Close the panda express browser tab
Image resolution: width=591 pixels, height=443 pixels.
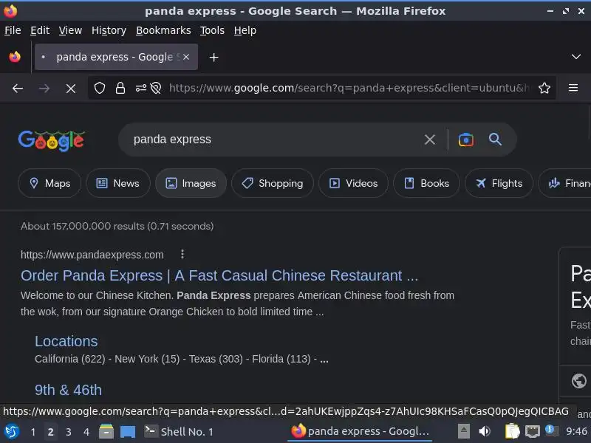186,57
